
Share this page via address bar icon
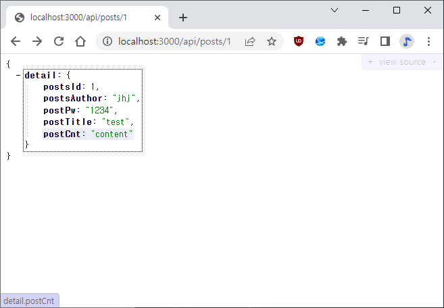(250, 41)
